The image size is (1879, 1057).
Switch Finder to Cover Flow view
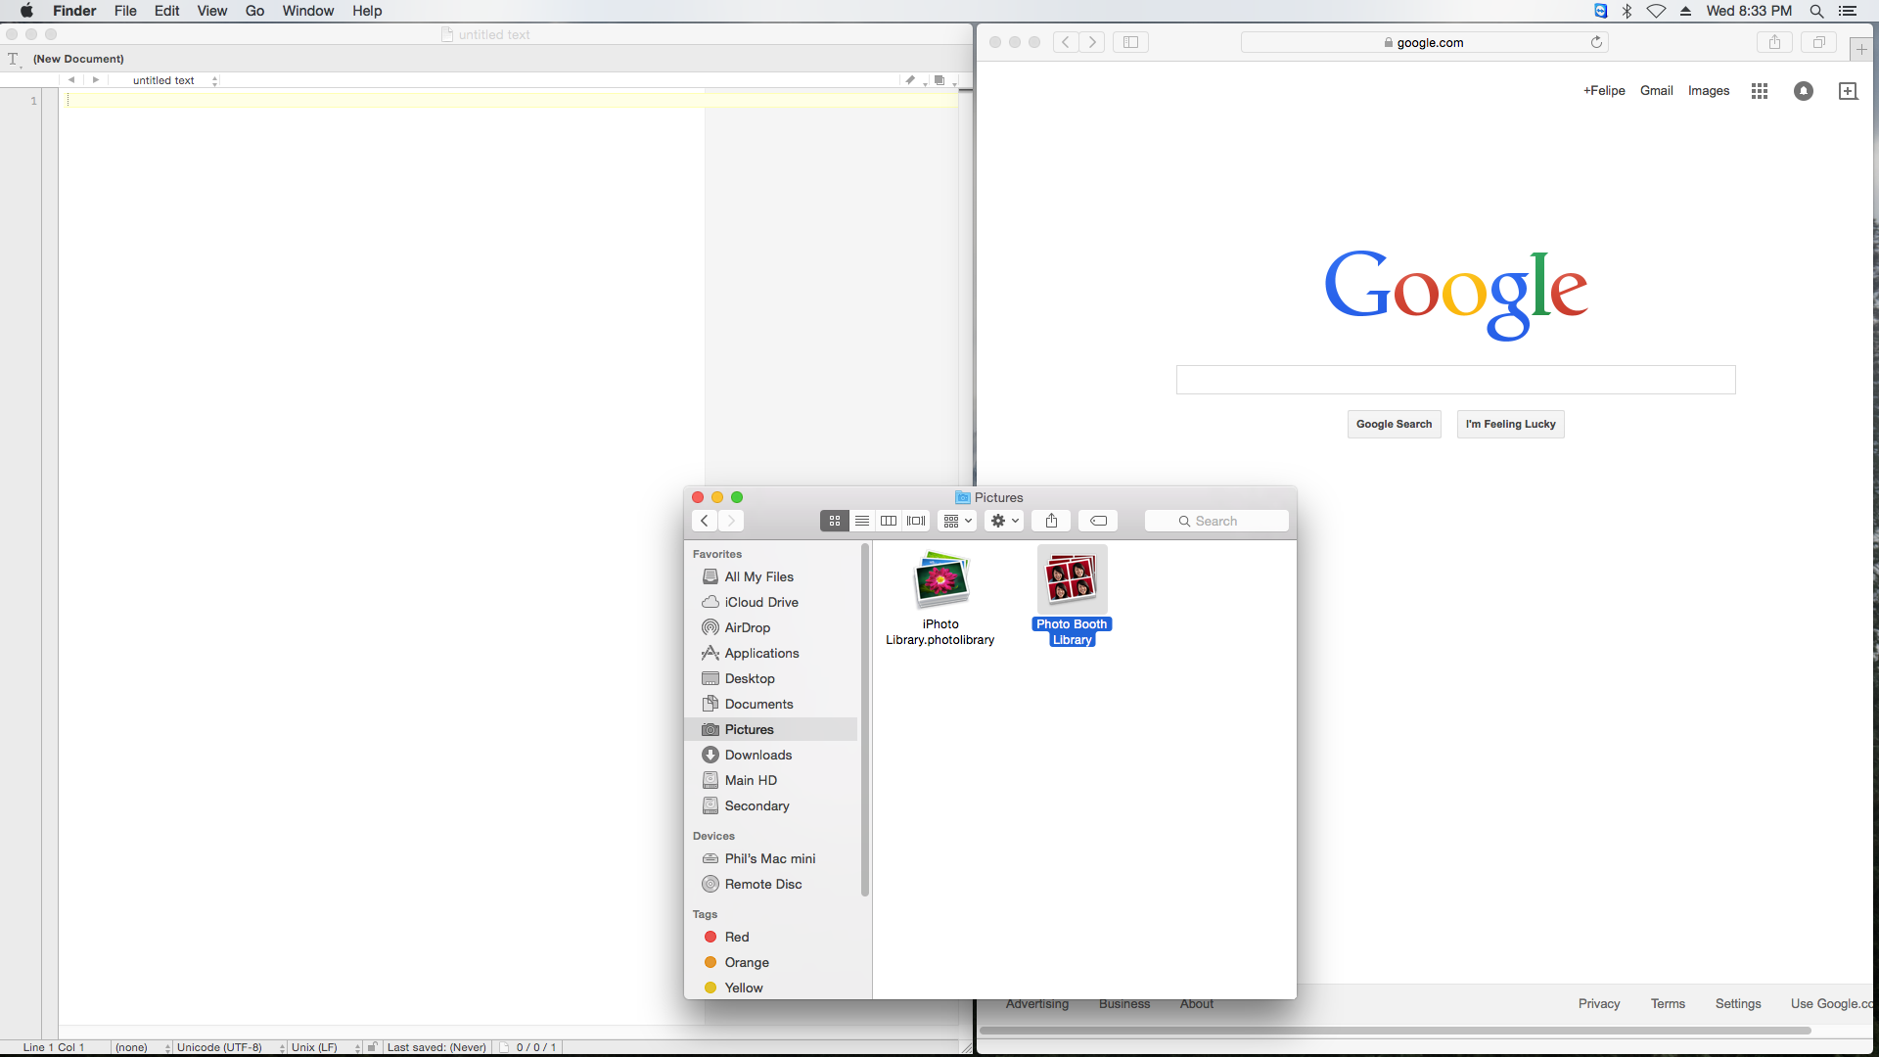pos(916,521)
